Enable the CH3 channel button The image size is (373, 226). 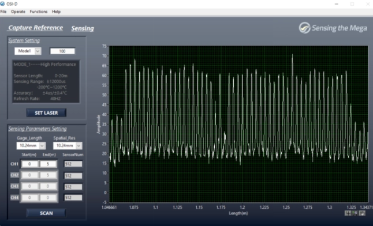point(14,186)
